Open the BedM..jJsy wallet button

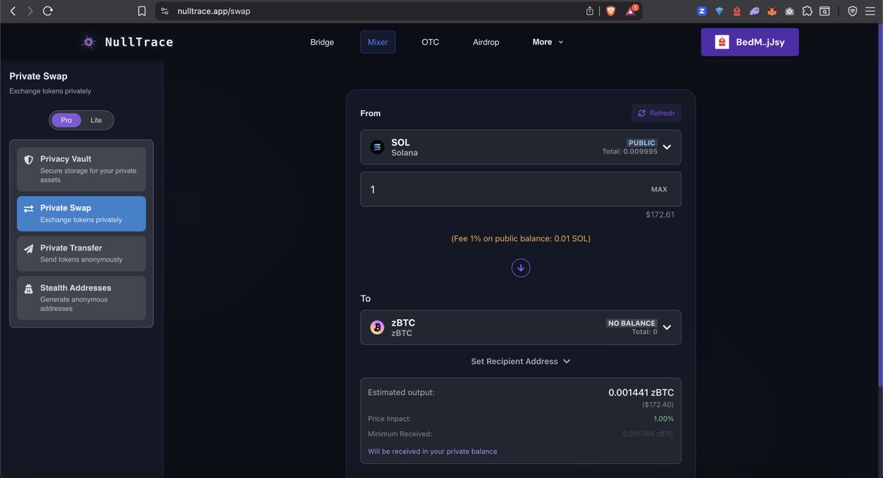click(x=750, y=42)
